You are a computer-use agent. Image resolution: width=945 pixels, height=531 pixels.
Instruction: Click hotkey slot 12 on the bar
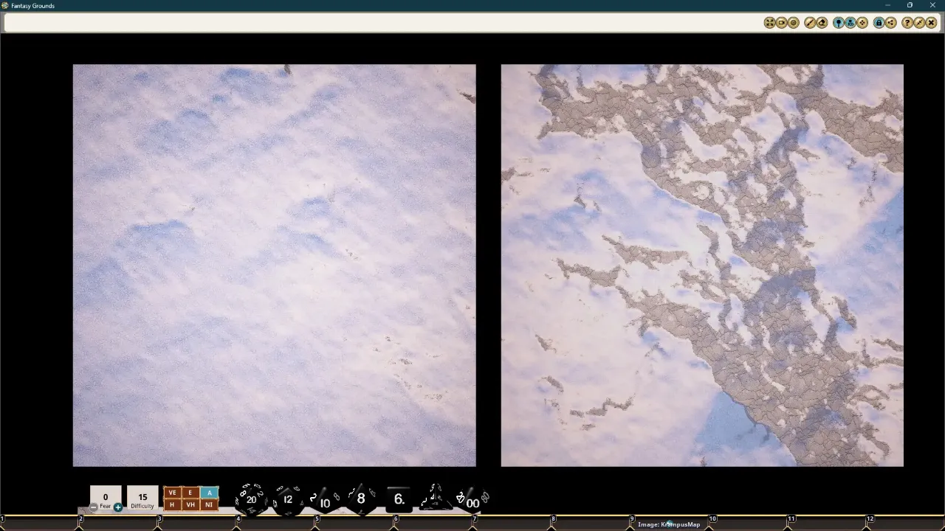coord(907,524)
